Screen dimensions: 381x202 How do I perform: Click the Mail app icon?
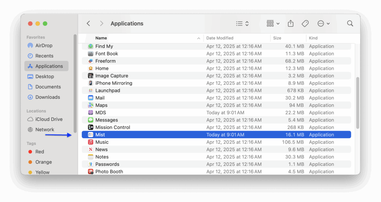pos(91,98)
